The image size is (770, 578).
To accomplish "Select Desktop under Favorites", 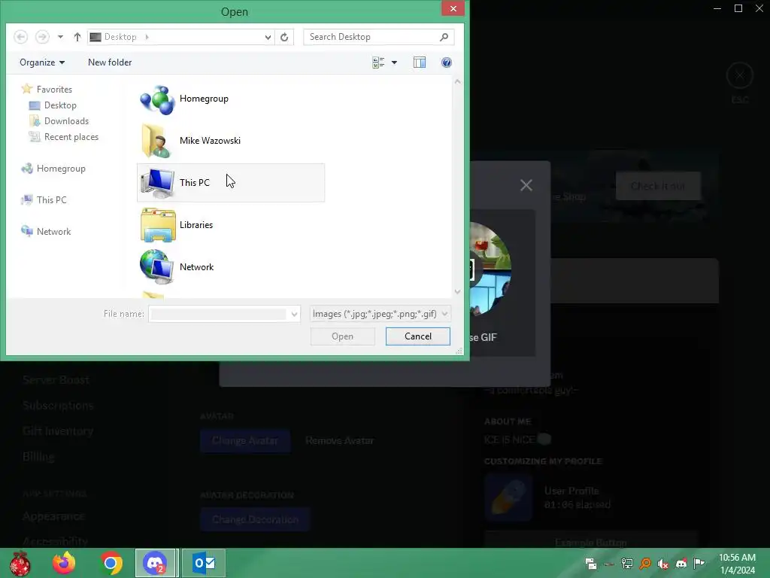I will (53, 105).
